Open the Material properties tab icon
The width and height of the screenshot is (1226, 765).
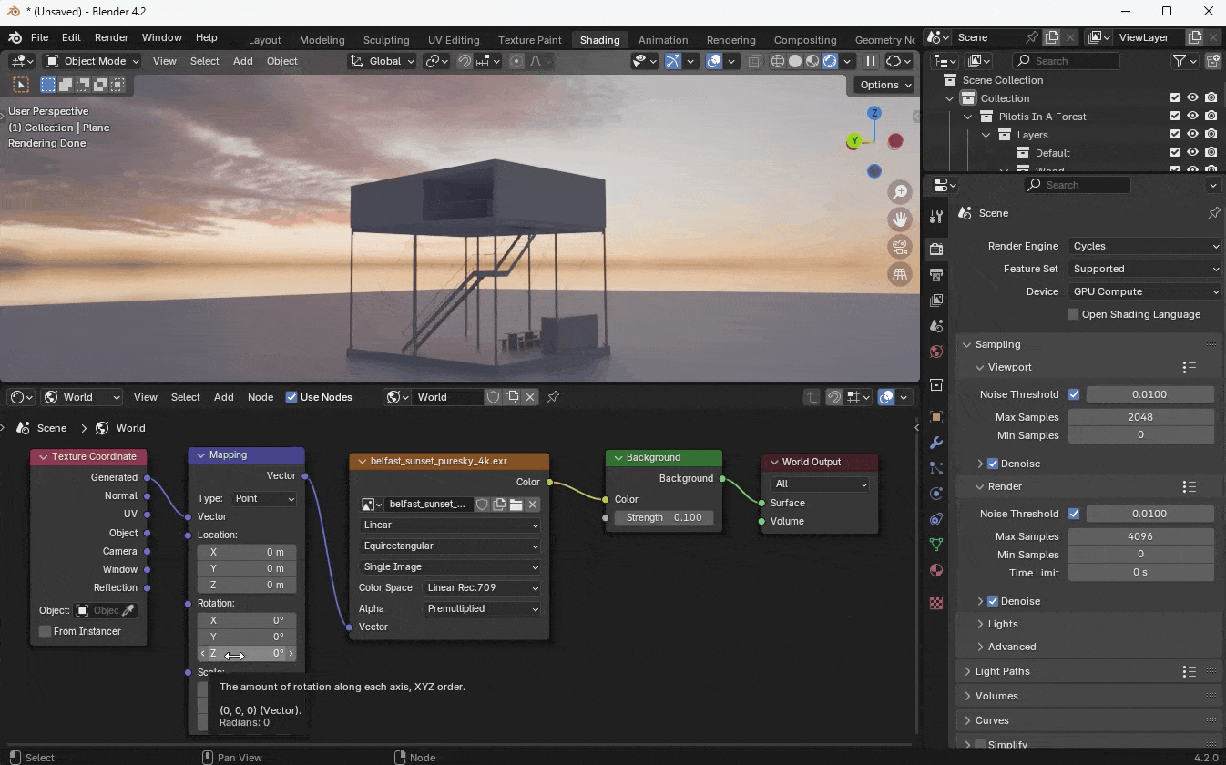click(935, 570)
